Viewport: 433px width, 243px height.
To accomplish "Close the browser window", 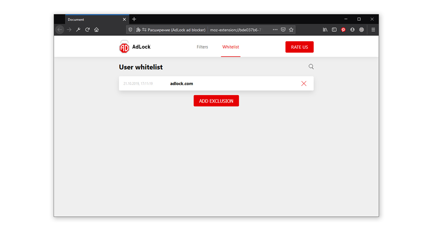I will (x=372, y=19).
